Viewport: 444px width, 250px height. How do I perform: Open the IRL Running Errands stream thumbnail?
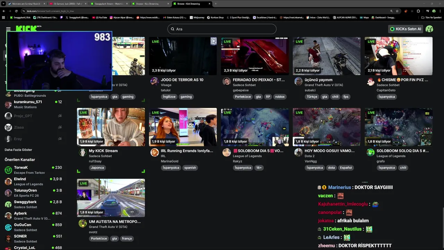point(183,127)
